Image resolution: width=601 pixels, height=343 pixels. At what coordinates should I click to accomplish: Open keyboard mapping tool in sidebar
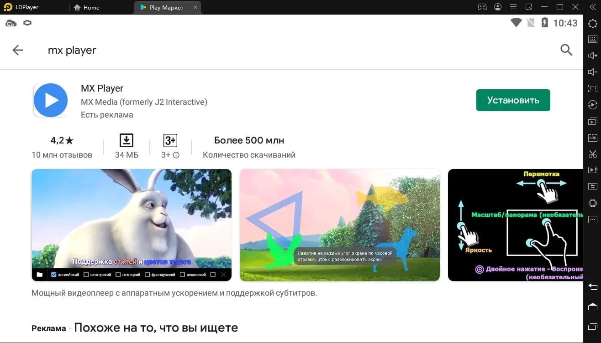pyautogui.click(x=592, y=40)
